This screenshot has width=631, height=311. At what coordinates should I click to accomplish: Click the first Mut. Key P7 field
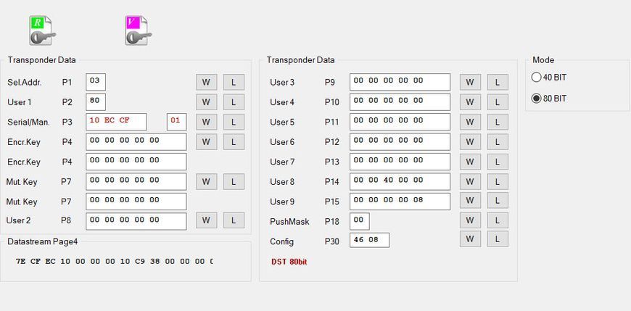point(136,181)
